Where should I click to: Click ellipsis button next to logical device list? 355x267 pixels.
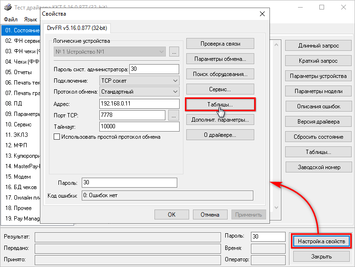tap(173, 51)
